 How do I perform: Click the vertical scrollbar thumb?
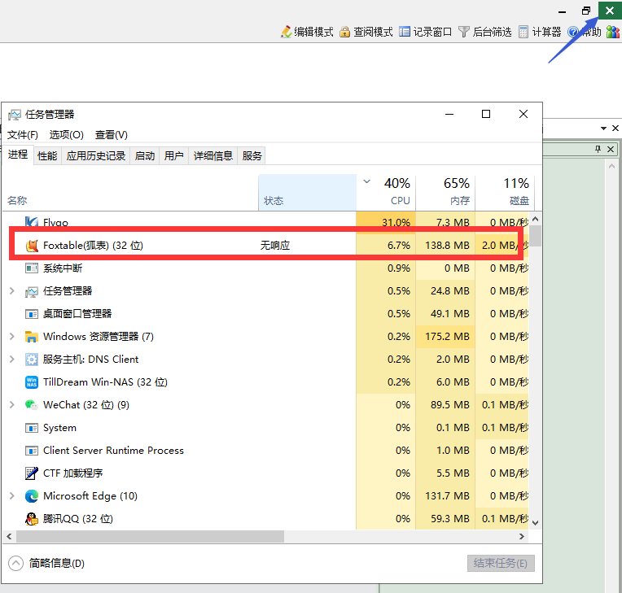(x=535, y=236)
